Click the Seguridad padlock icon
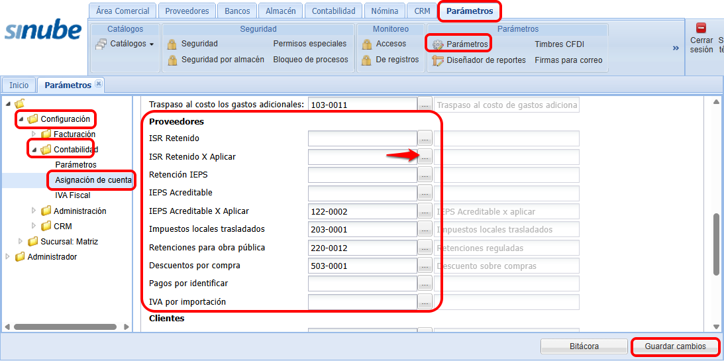The height and width of the screenshot is (361, 724). (x=172, y=44)
